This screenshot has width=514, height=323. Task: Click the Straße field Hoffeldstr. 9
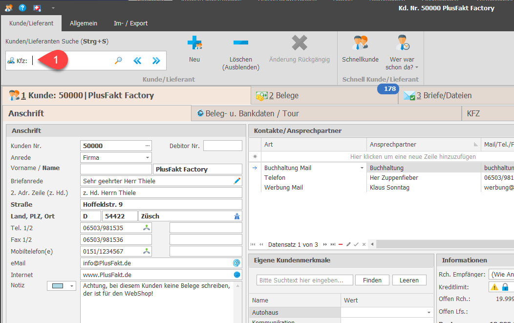click(161, 205)
